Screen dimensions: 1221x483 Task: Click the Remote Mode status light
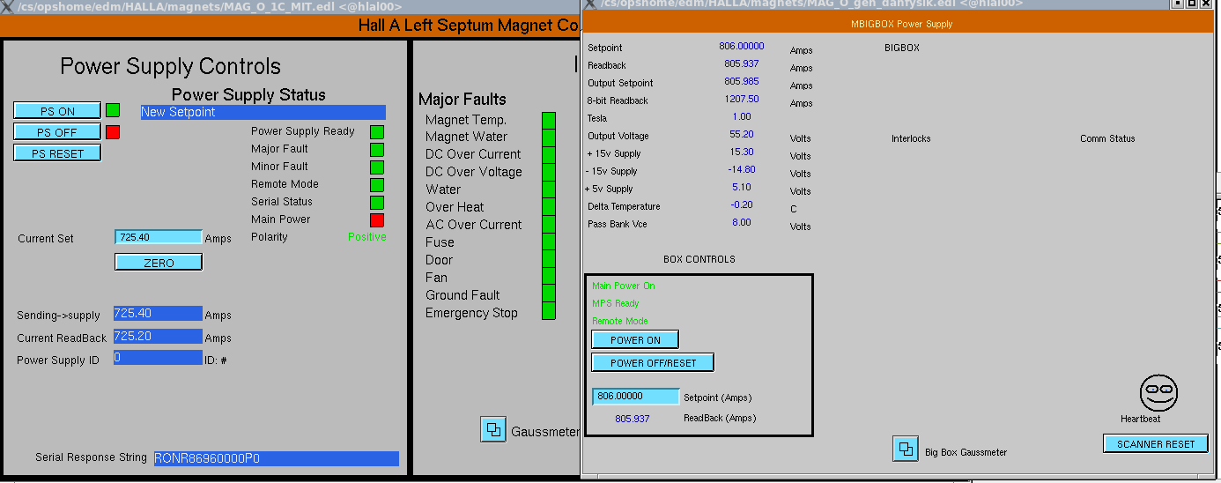[x=377, y=185]
